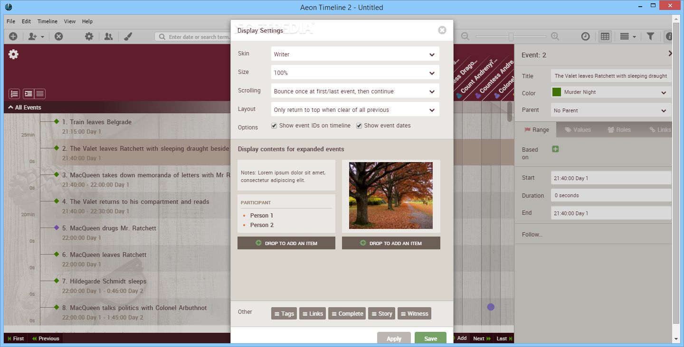Click the list layout lines icon
Viewport: 684px width, 347px height.
[x=625, y=37]
